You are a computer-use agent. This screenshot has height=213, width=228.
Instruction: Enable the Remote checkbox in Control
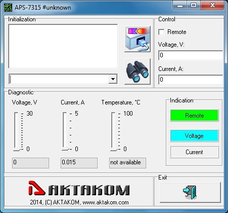click(161, 32)
